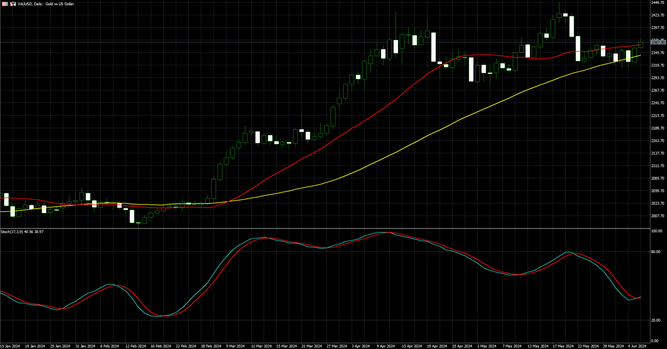Select the 22 Feb 2024 date label
This screenshot has height=349, width=667.
click(x=186, y=346)
